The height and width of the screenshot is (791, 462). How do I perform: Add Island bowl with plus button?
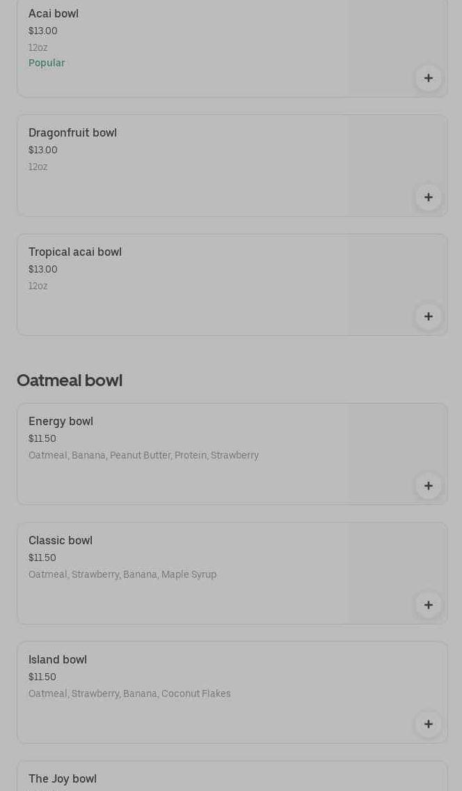coord(429,724)
